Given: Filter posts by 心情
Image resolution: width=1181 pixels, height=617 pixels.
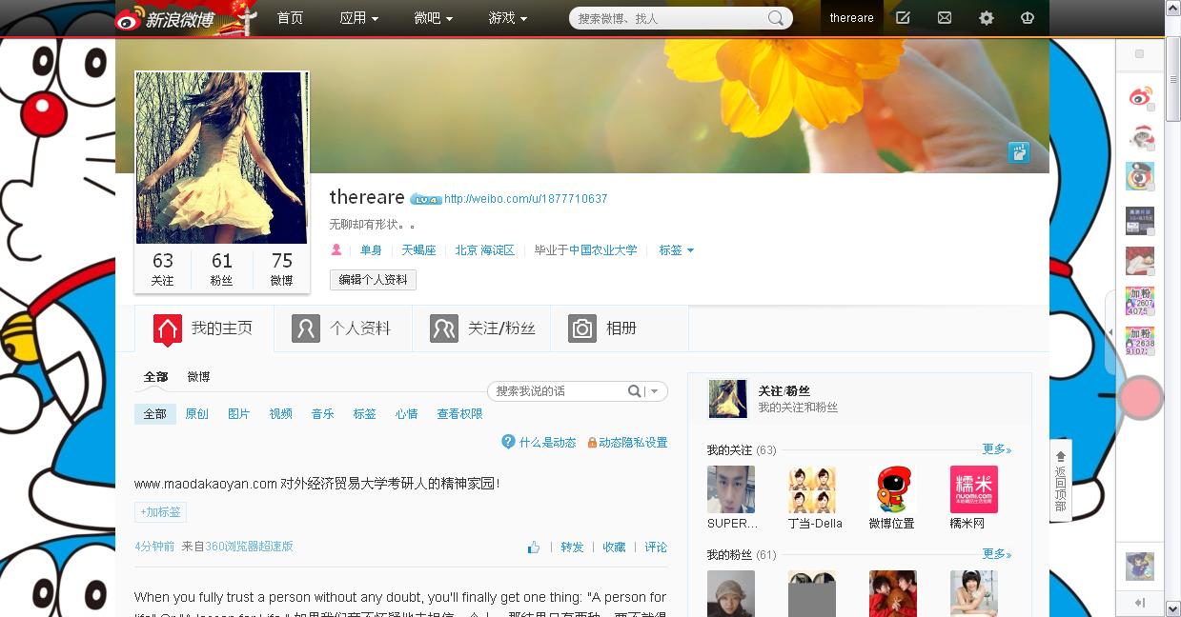Looking at the screenshot, I should pyautogui.click(x=406, y=414).
